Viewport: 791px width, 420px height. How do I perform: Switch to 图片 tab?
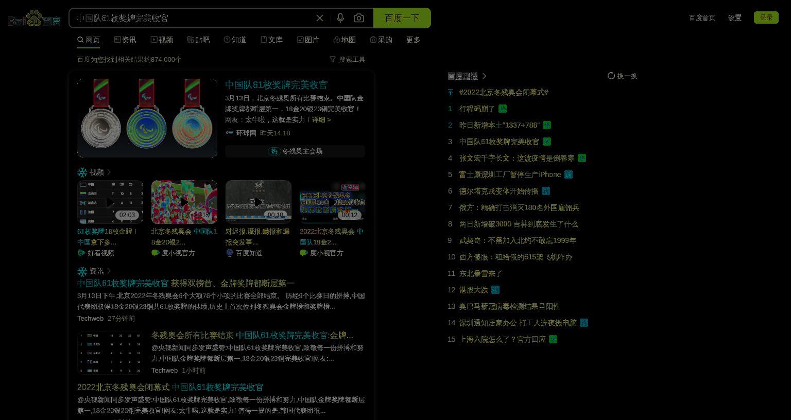pos(308,40)
